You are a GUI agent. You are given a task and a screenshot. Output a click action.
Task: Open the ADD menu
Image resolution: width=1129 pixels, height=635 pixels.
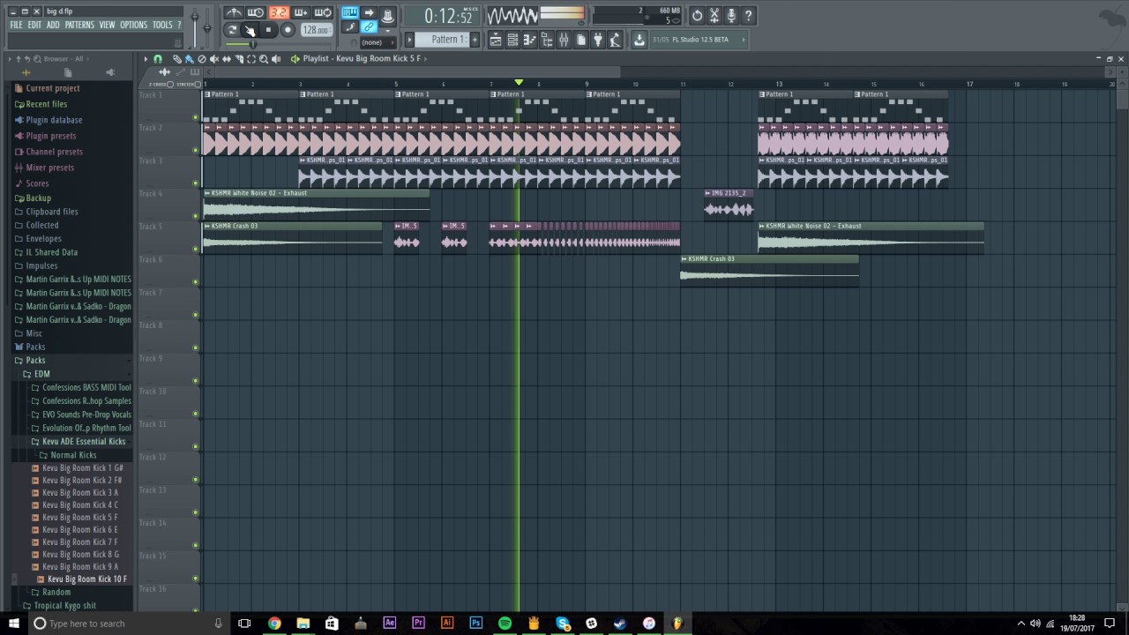pyautogui.click(x=53, y=25)
